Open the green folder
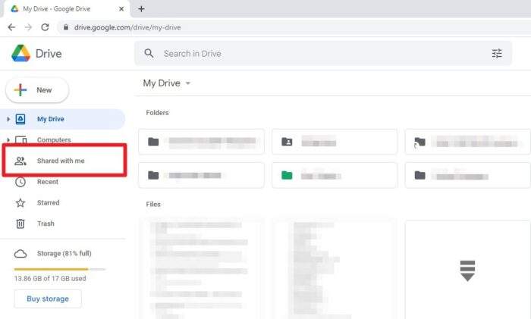The height and width of the screenshot is (319, 531). [x=335, y=175]
